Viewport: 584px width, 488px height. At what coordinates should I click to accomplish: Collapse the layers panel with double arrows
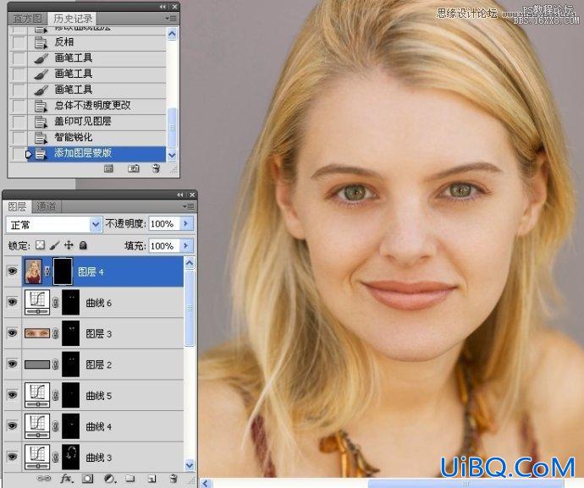click(x=180, y=195)
